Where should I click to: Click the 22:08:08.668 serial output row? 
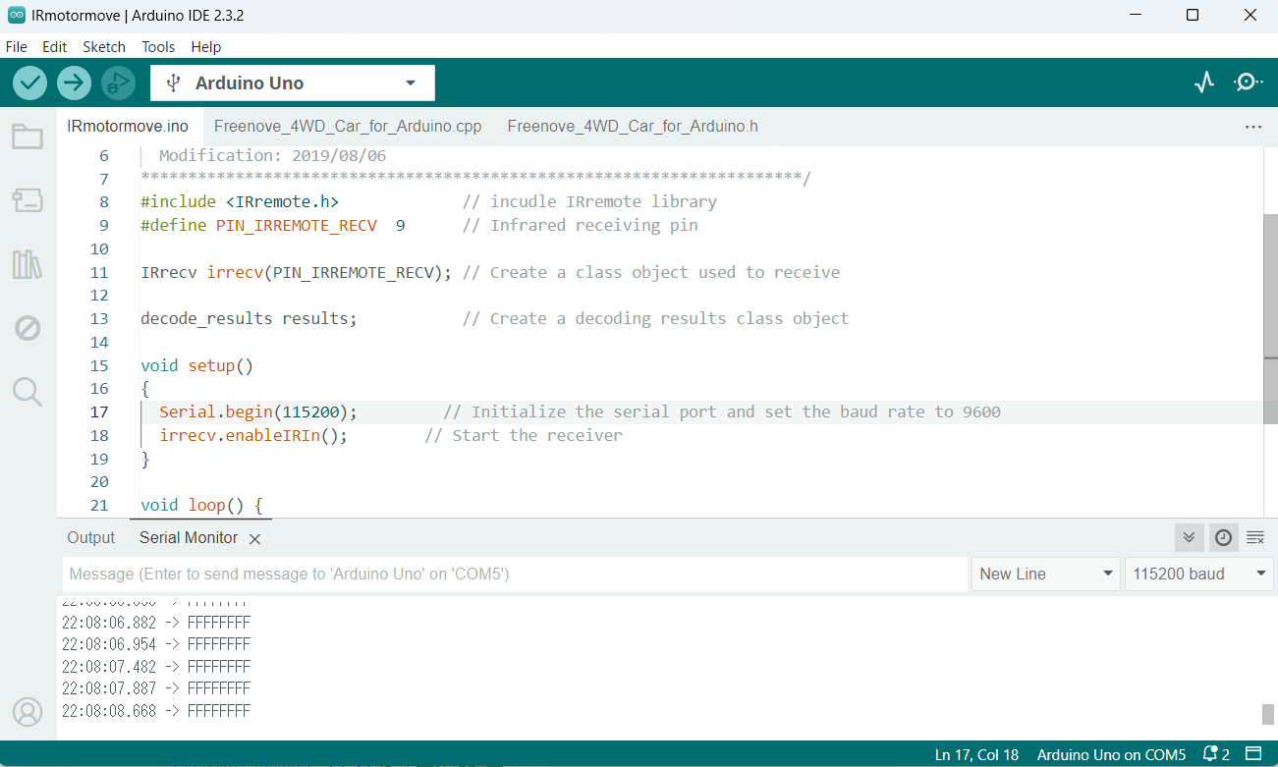[156, 711]
